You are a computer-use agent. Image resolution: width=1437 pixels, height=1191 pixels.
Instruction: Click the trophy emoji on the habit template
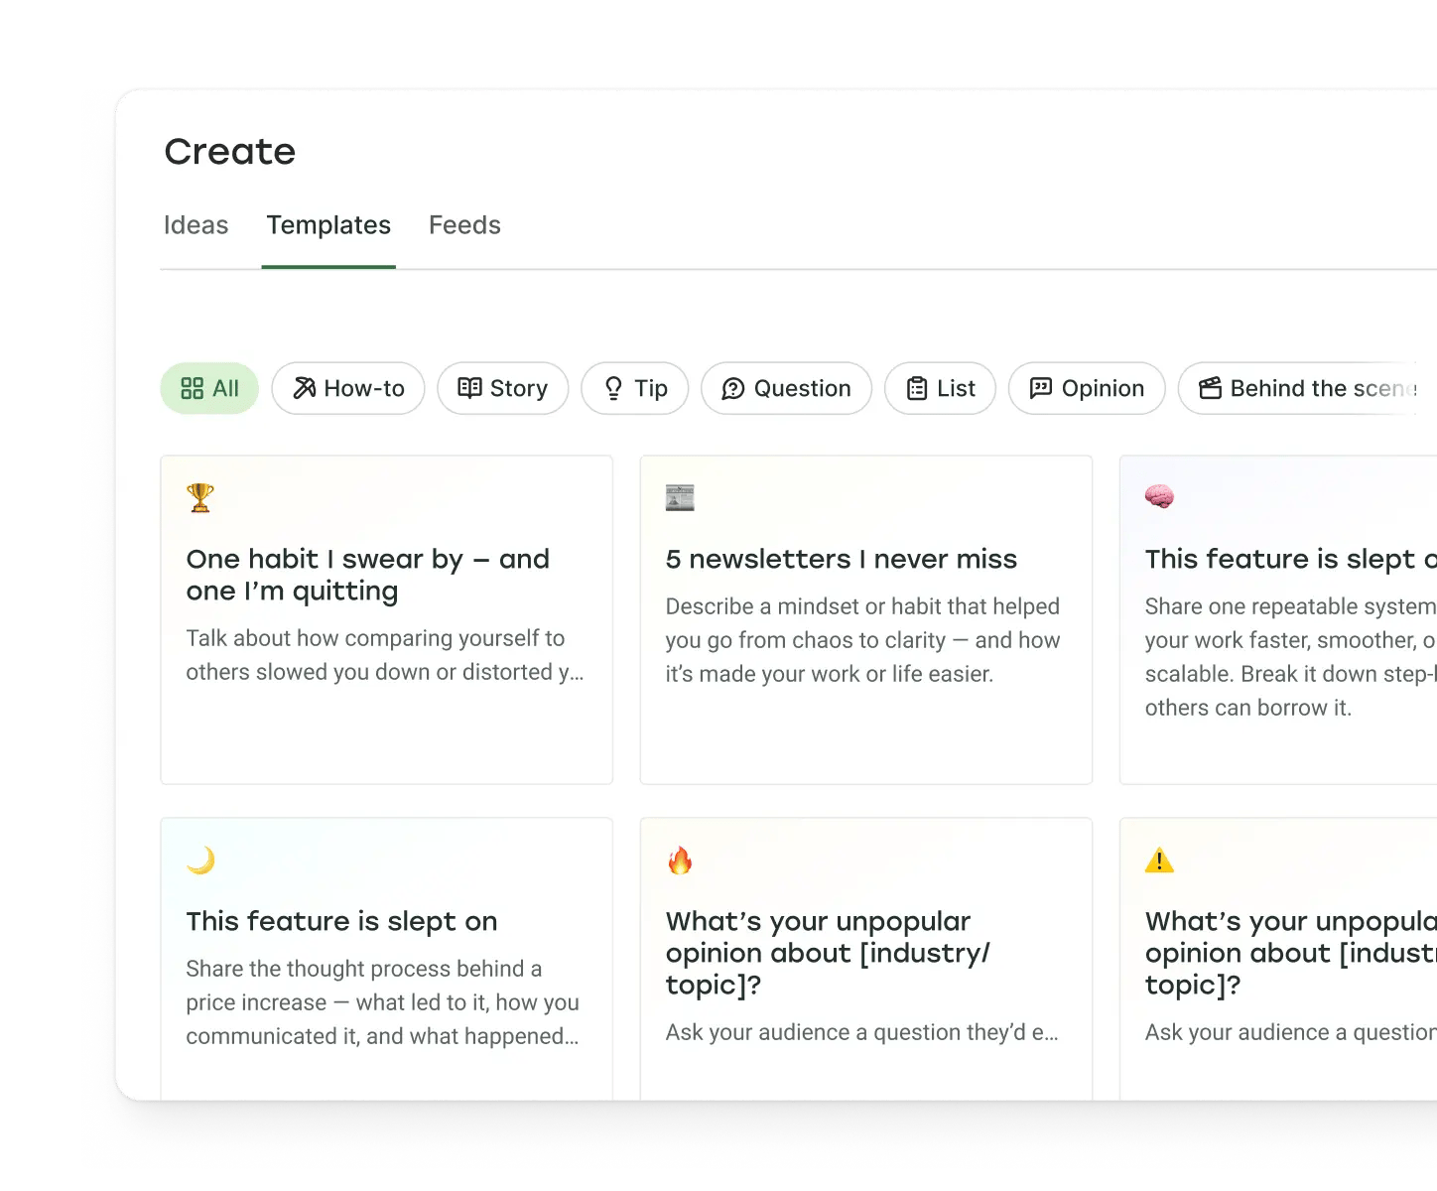[199, 497]
